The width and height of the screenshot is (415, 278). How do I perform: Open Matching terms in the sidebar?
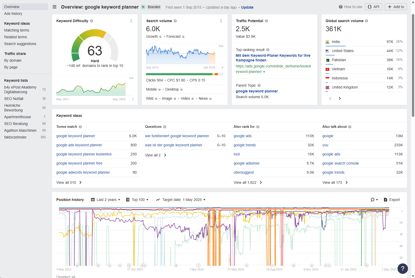coord(17,30)
